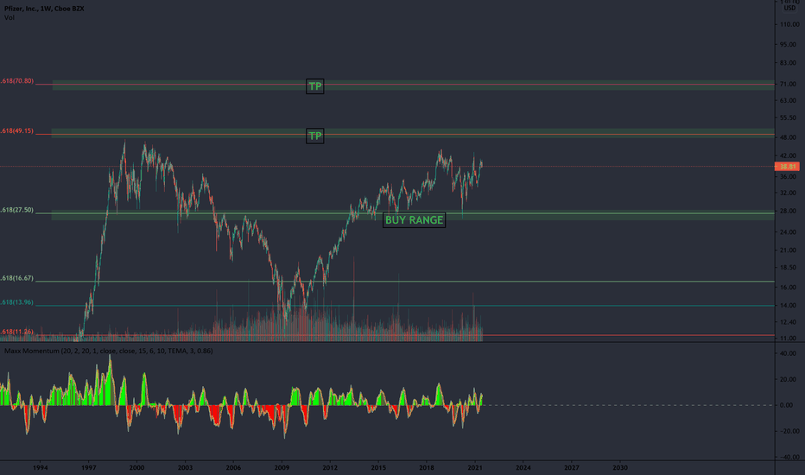The width and height of the screenshot is (805, 475).
Task: Click 0.00 on the momentum scale
Action: coord(787,405)
